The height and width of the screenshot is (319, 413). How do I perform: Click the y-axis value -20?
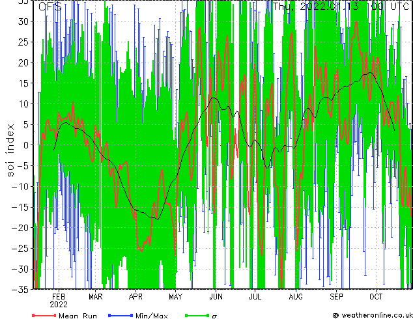pyautogui.click(x=20, y=228)
